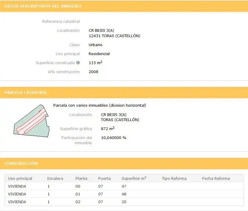Viewport: 248px width, 211px height.
Task: Click the VIVIENDA row for planta 02
Action: (124, 202)
